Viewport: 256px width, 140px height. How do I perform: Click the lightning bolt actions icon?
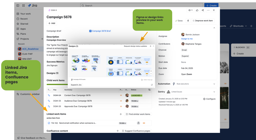coord(188,21)
